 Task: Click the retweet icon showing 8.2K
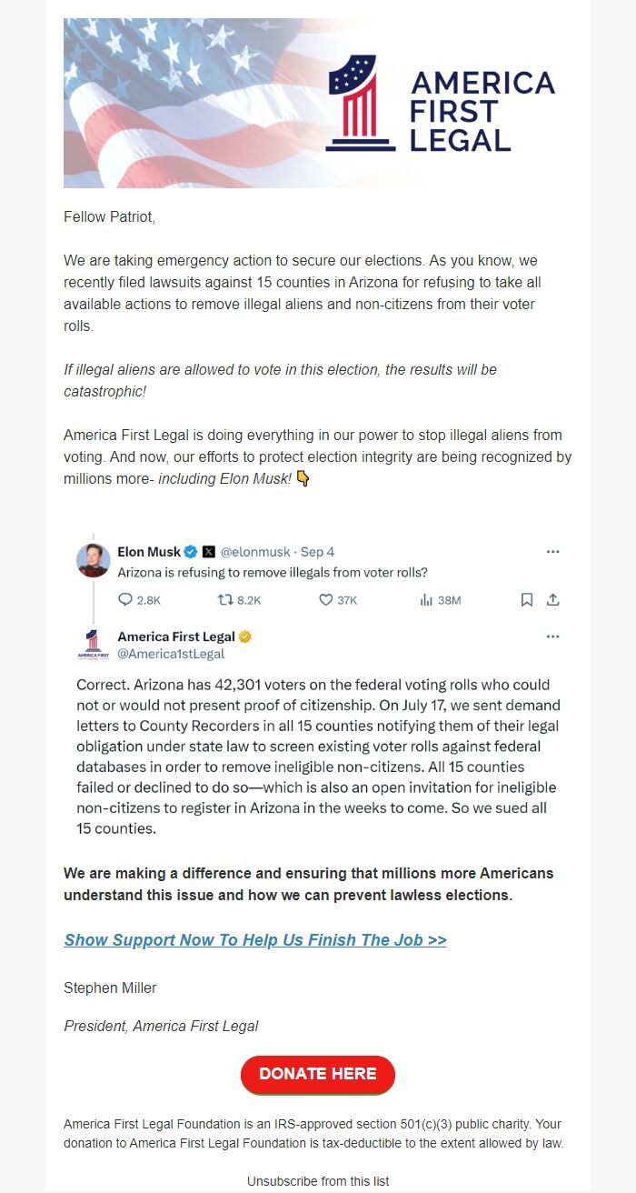pos(225,600)
